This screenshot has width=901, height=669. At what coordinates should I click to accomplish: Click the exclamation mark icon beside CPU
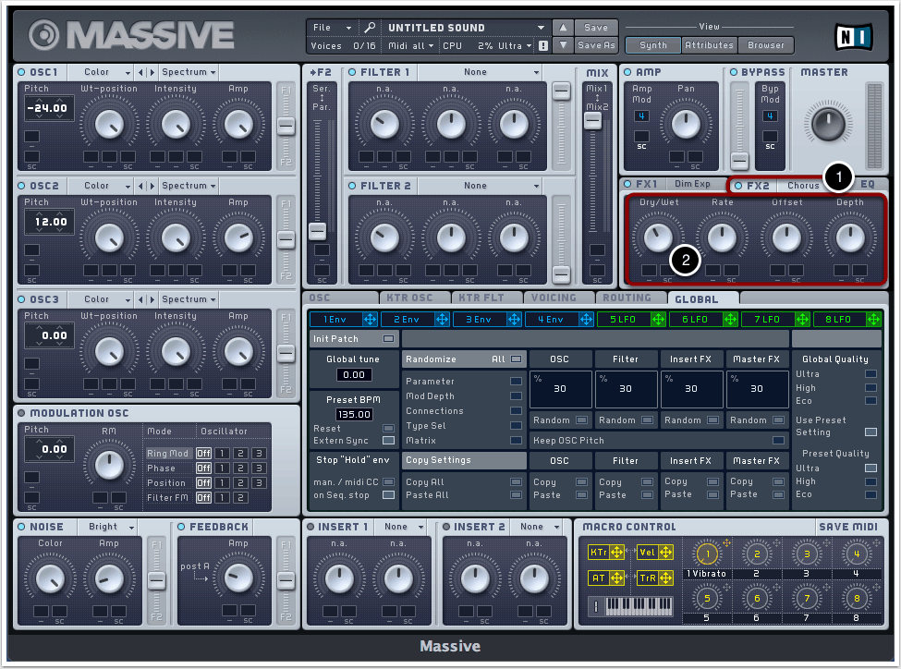542,45
